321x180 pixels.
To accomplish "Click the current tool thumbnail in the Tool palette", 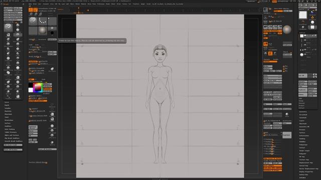I will [303, 15].
